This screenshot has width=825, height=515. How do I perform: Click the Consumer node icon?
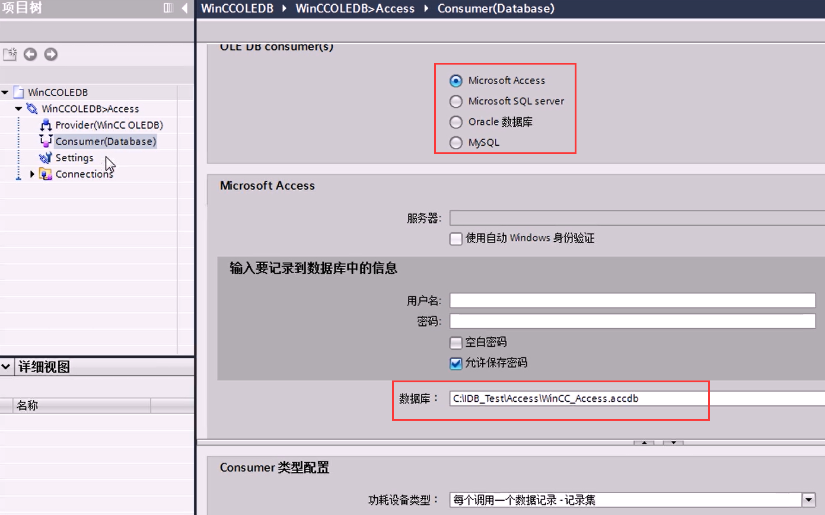pyautogui.click(x=46, y=141)
